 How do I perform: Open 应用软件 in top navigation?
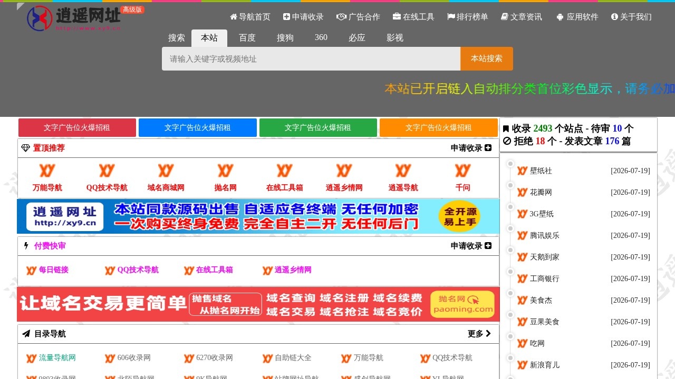[577, 17]
